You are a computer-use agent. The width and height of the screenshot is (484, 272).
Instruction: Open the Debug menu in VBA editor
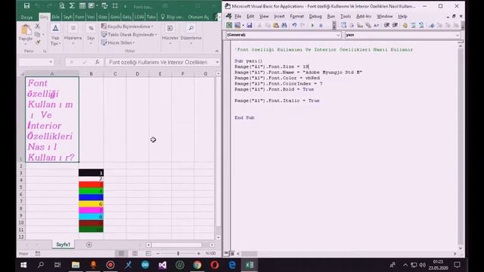pos(315,17)
